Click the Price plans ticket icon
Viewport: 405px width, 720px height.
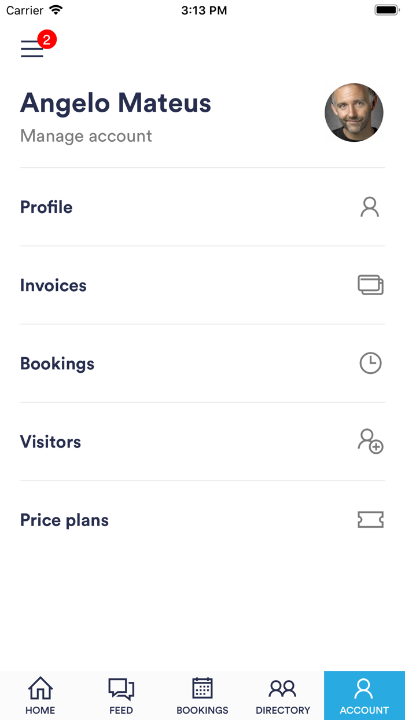tap(370, 520)
